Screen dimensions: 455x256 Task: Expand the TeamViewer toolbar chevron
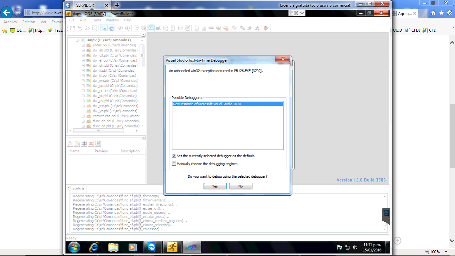[x=302, y=13]
